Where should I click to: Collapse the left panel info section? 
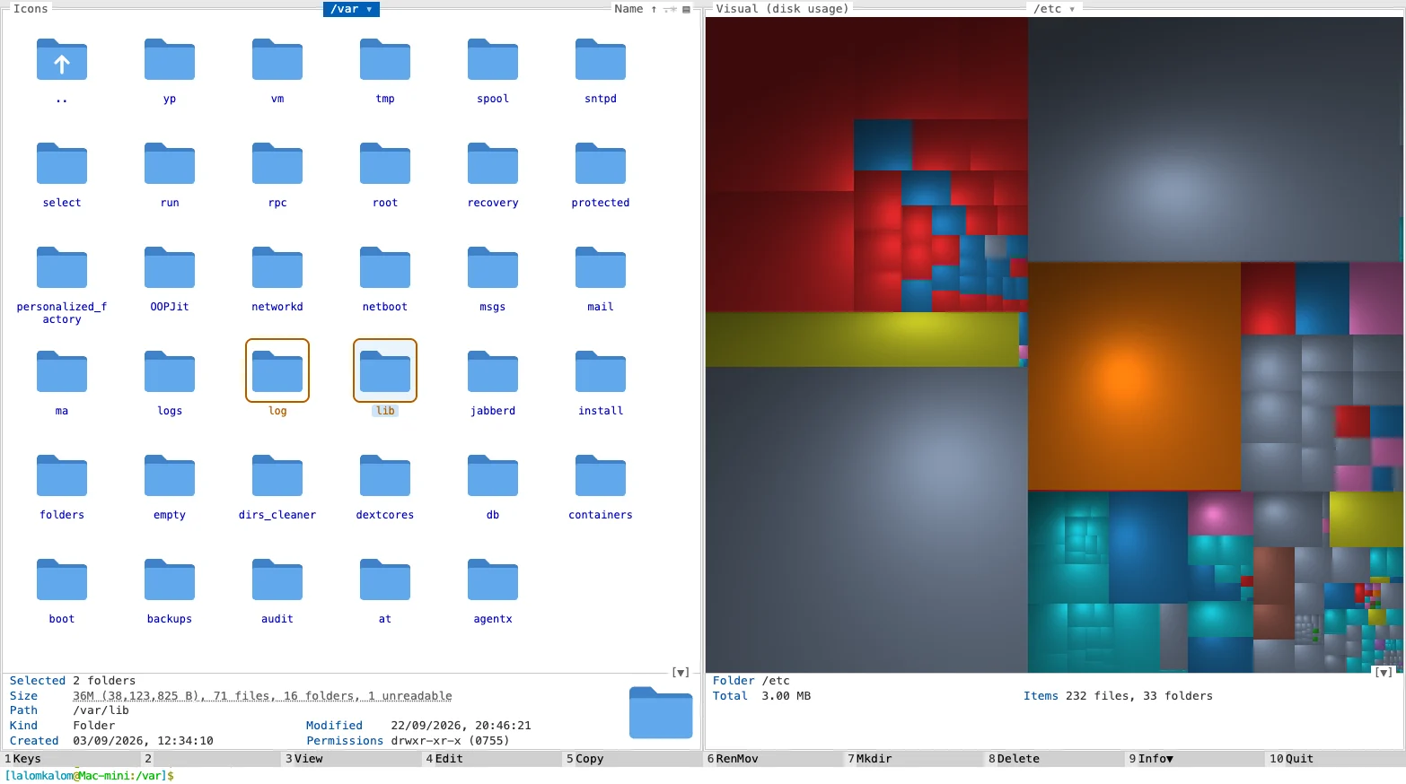pyautogui.click(x=681, y=672)
